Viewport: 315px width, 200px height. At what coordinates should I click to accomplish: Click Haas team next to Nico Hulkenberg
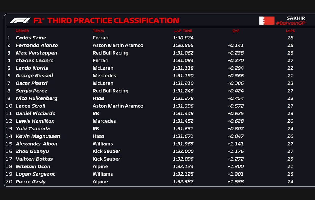tap(98, 98)
